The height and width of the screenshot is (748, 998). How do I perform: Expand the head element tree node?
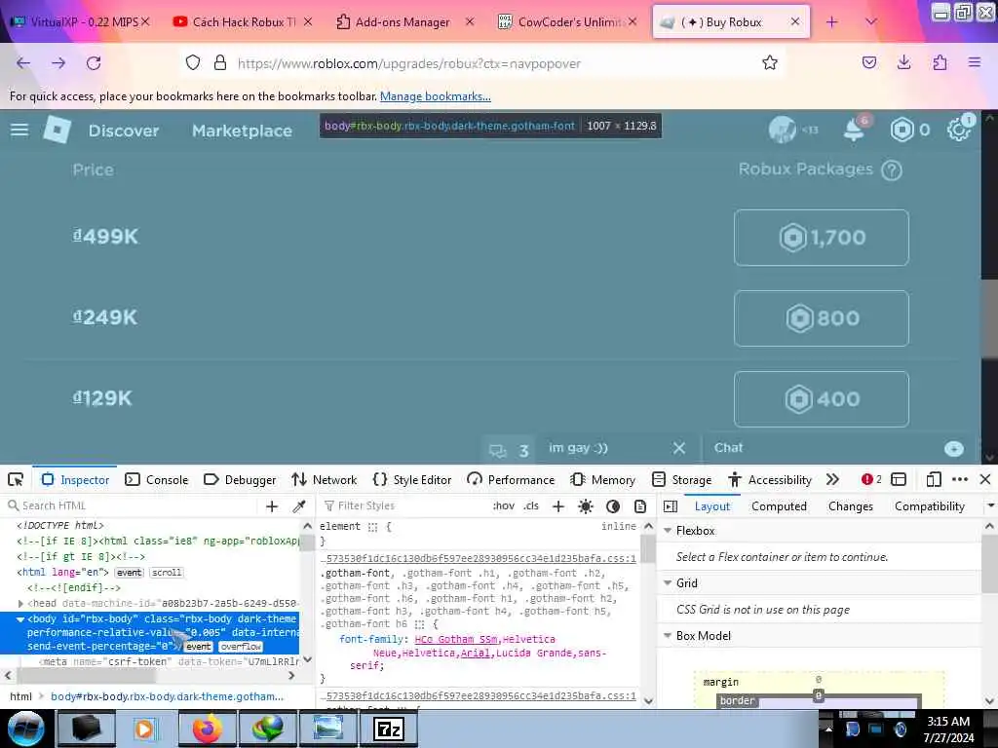pyautogui.click(x=20, y=603)
